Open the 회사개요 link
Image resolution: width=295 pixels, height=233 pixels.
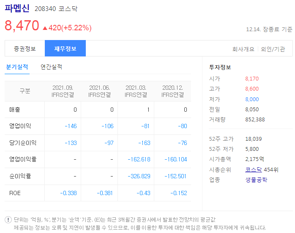(x=243, y=49)
